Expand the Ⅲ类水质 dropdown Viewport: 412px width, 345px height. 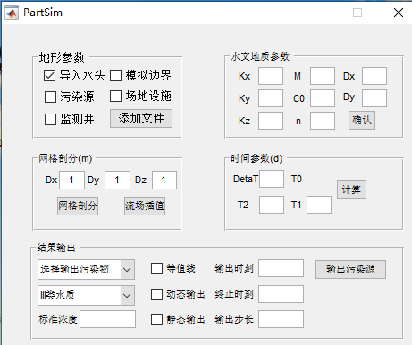coord(86,295)
